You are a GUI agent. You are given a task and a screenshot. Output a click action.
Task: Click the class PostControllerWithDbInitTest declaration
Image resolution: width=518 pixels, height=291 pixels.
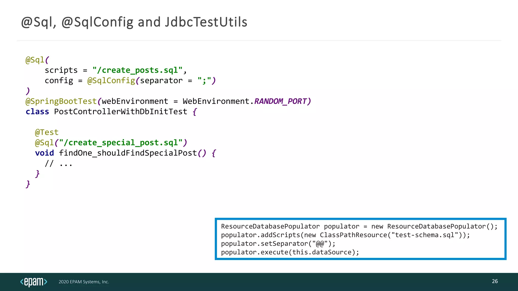coord(111,112)
